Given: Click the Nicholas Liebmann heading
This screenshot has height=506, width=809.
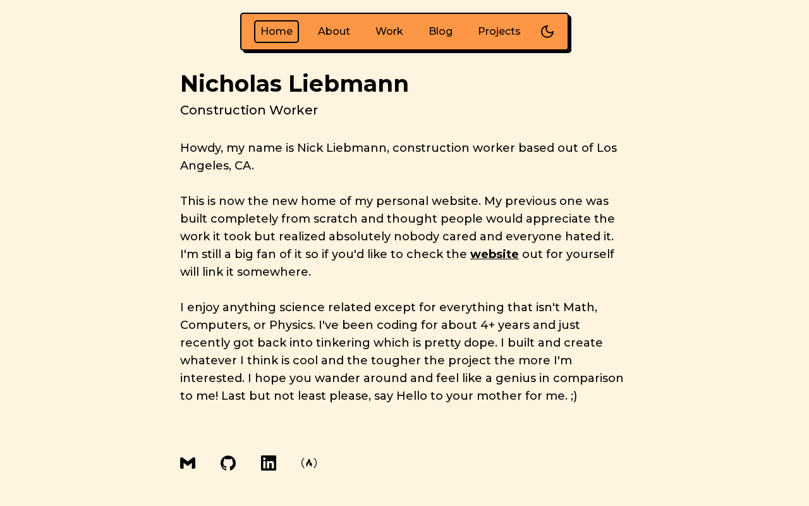Looking at the screenshot, I should pos(295,83).
